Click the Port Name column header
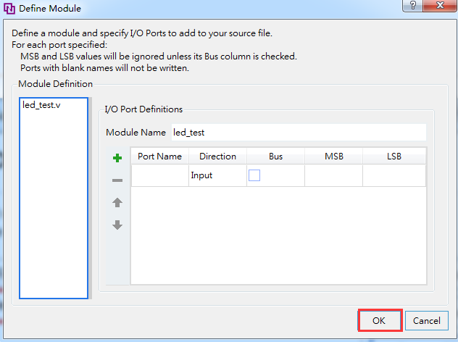The width and height of the screenshot is (458, 342). [159, 157]
